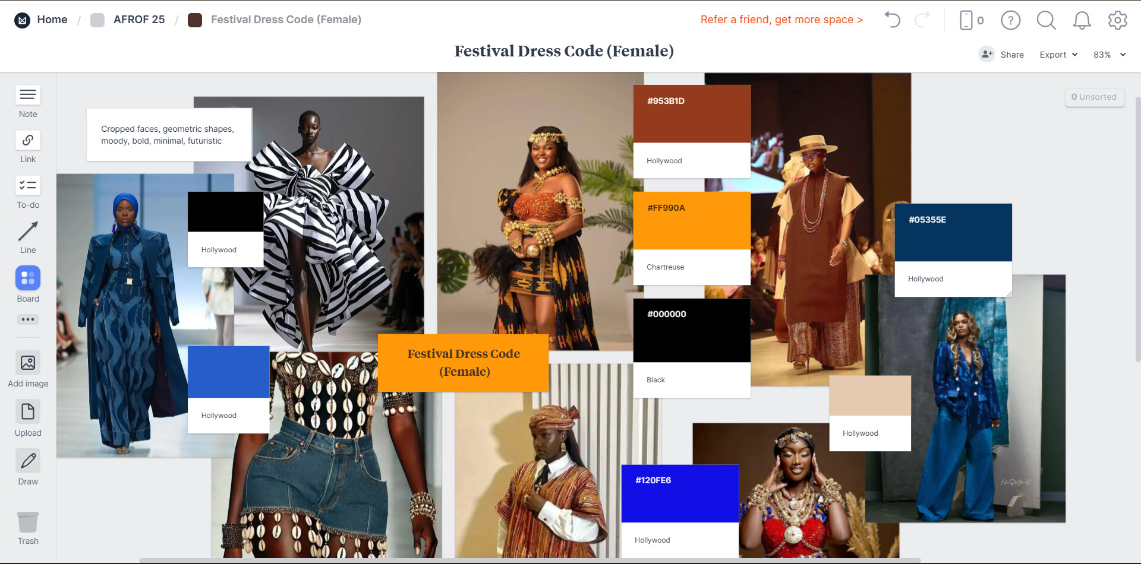1141x564 pixels.
Task: Open Refer a friend link
Action: tap(781, 20)
